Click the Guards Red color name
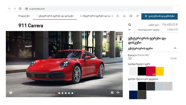 tap(138, 55)
